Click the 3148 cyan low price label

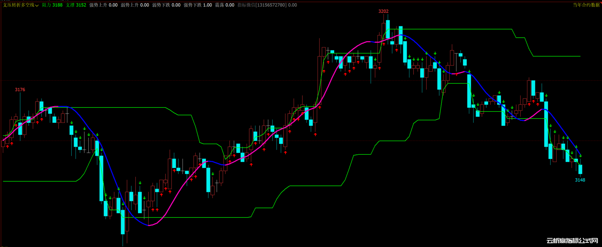pyautogui.click(x=580, y=180)
